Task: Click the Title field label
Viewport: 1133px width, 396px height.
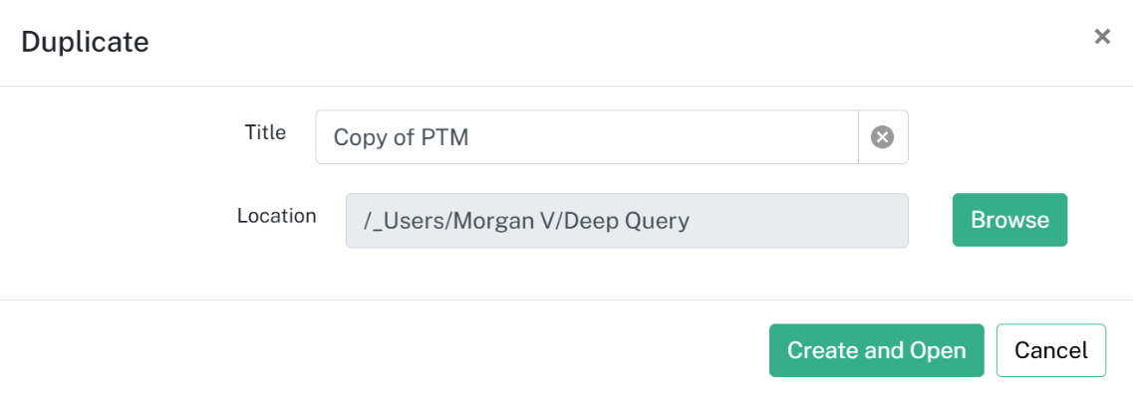Action: 265,132
